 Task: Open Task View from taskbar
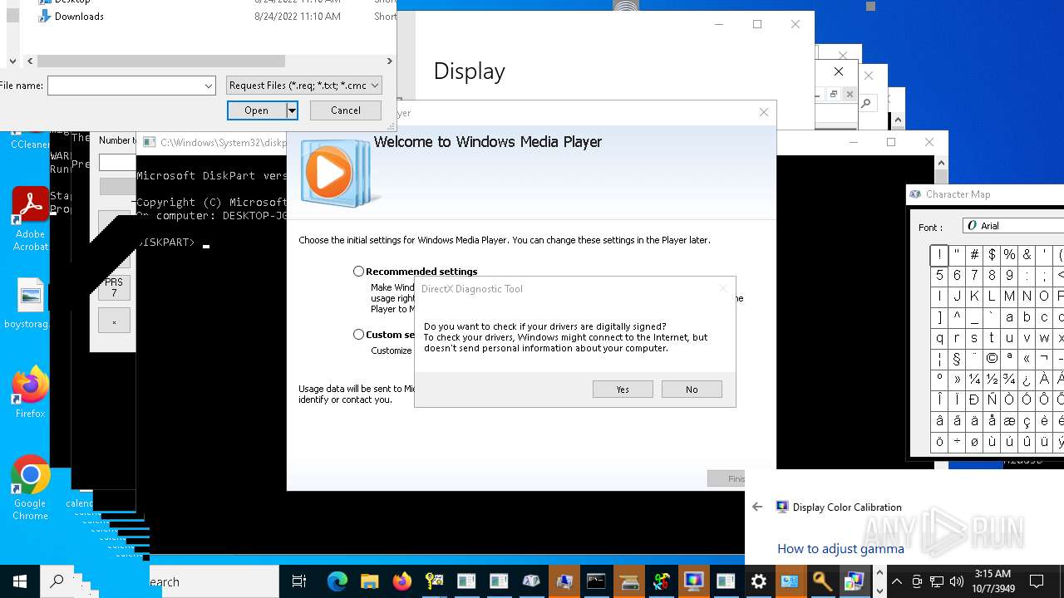(299, 581)
